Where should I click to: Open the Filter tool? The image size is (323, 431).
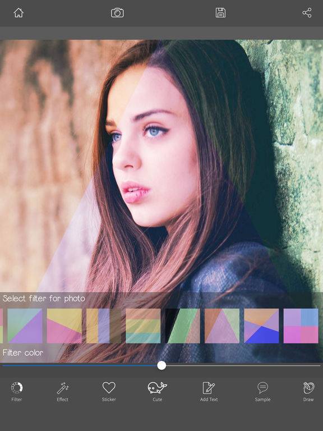click(x=16, y=392)
